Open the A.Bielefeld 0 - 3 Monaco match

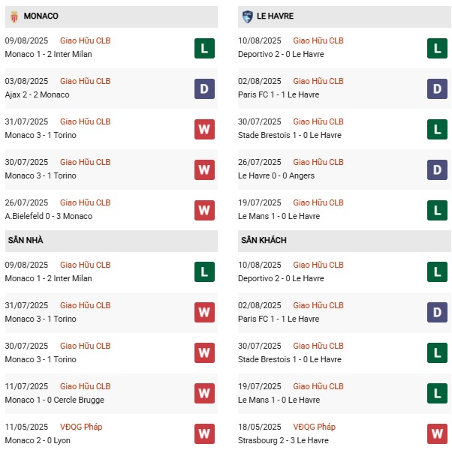[48, 216]
